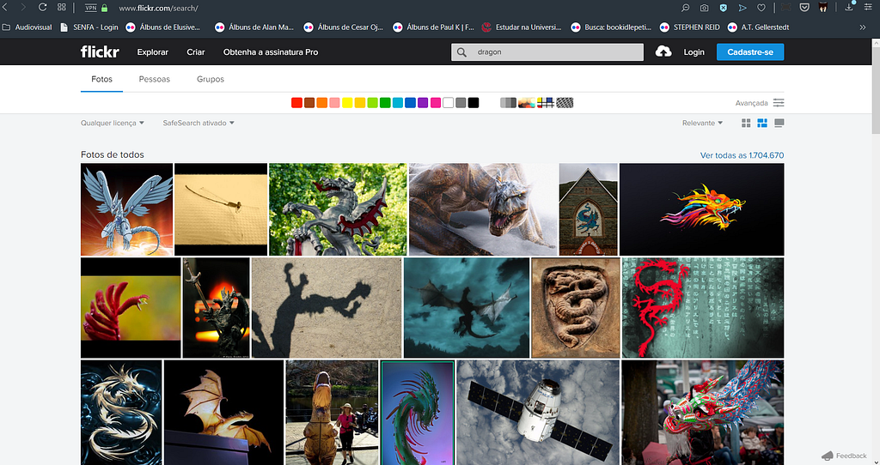Open the colorful neon dragon head photo

tap(701, 209)
